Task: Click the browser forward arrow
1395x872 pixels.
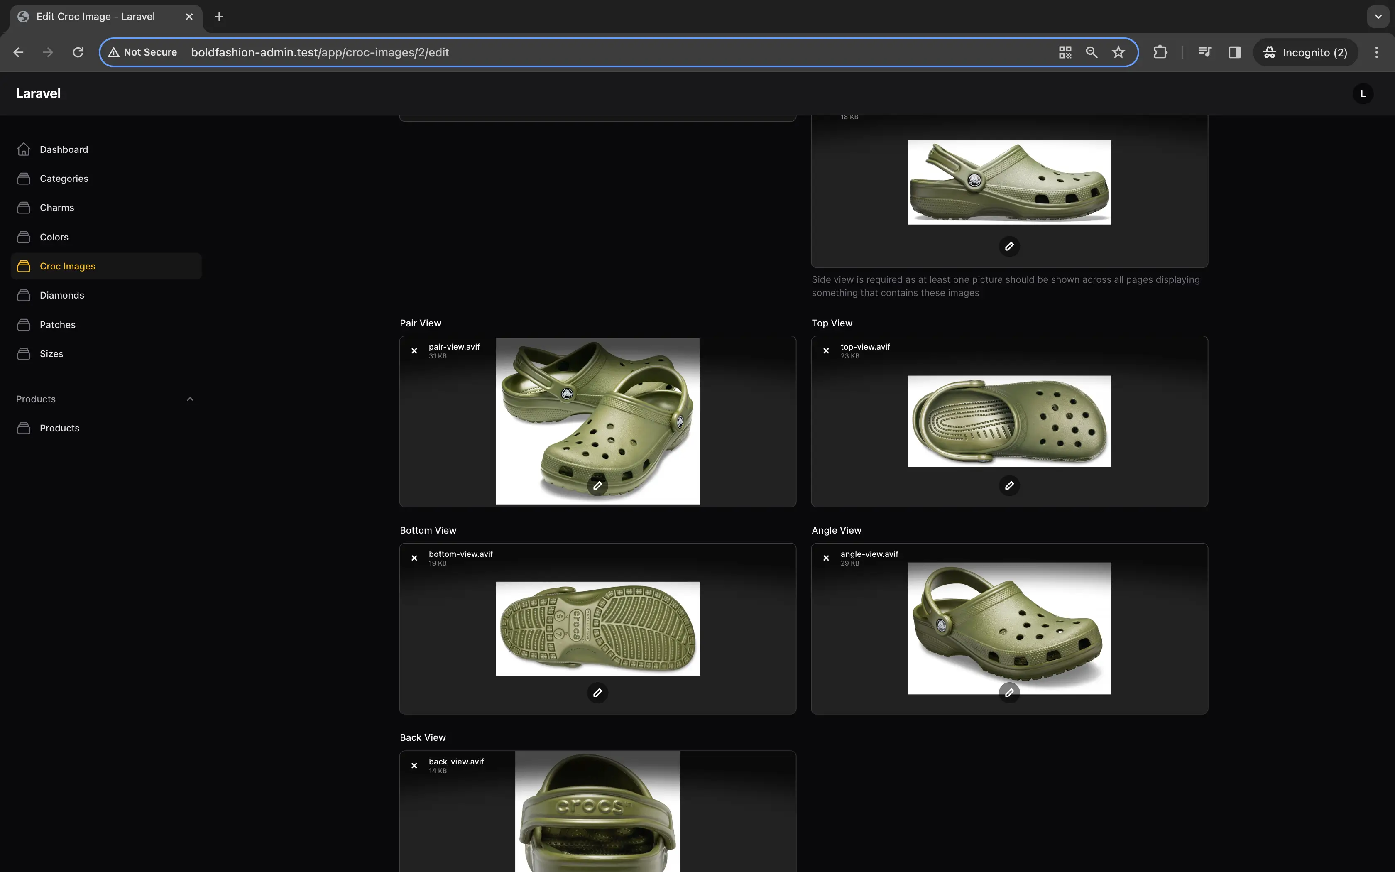Action: pyautogui.click(x=48, y=52)
